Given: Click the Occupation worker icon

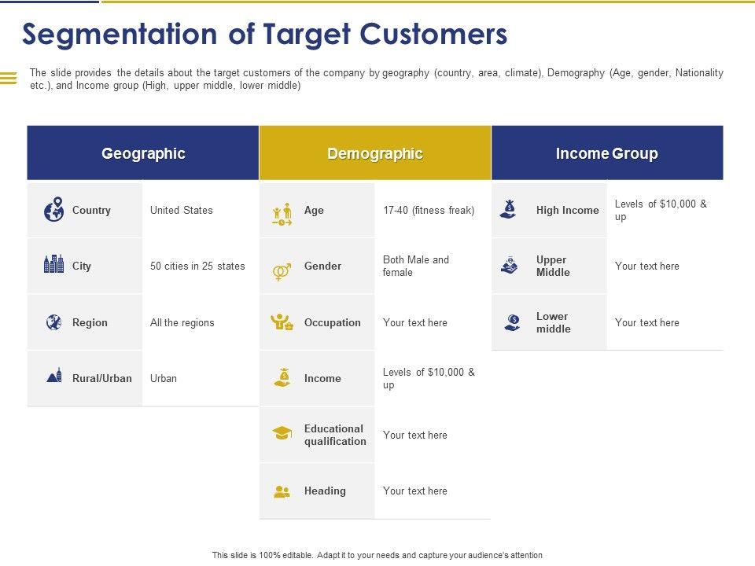Looking at the screenshot, I should [x=282, y=322].
